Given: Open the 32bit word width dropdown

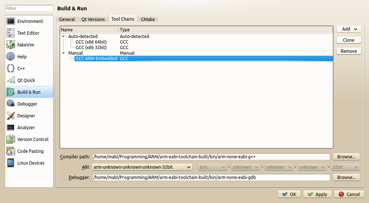Looking at the screenshot, I should [345, 167].
